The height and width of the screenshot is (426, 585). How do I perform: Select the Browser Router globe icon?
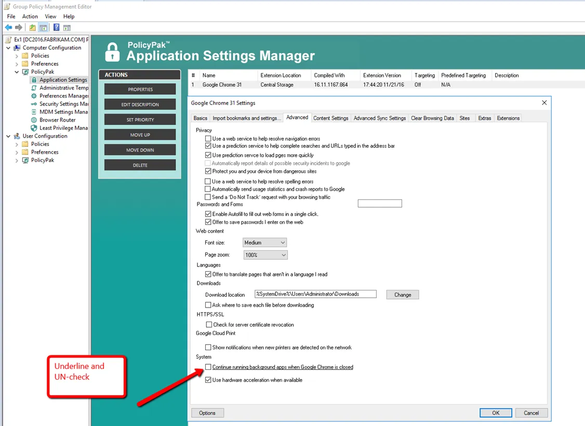point(34,120)
